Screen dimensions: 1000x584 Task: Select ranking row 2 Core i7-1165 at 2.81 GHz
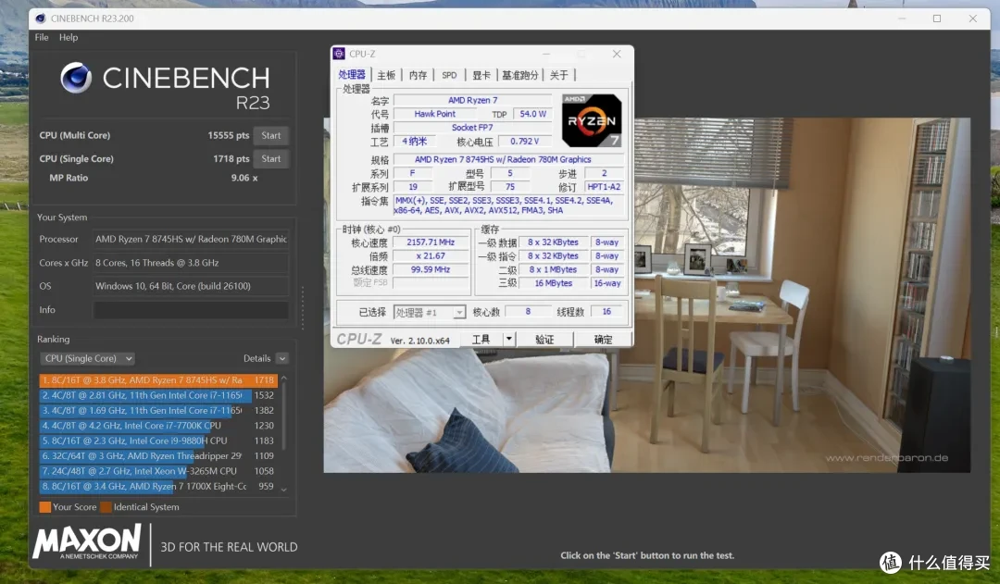click(158, 395)
